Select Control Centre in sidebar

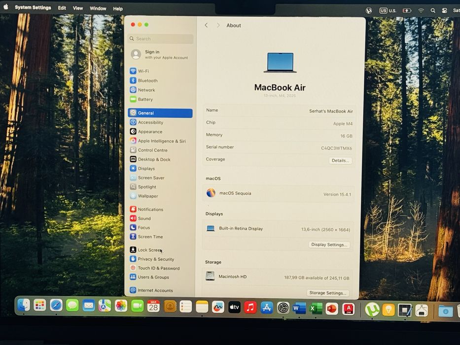point(152,150)
